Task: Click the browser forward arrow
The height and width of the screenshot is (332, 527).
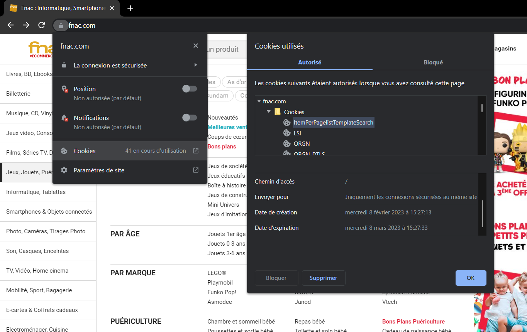Action: 26,25
